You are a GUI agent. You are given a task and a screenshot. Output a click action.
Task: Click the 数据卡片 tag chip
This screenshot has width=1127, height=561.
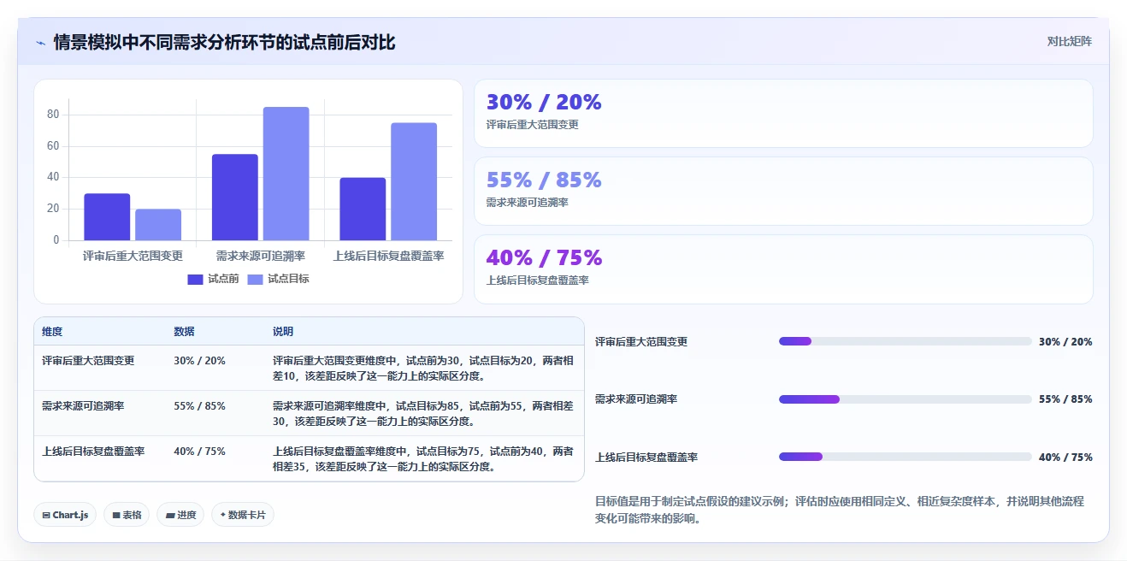[243, 515]
